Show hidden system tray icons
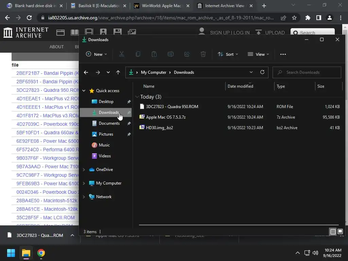This screenshot has width=348, height=261. tap(298, 253)
